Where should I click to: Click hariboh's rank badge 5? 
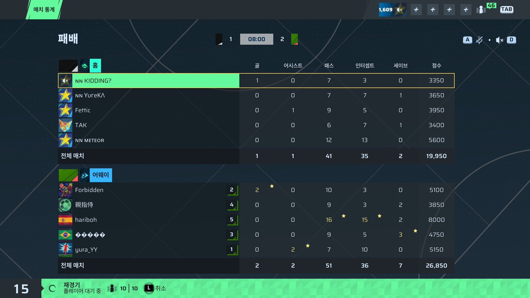point(232,220)
